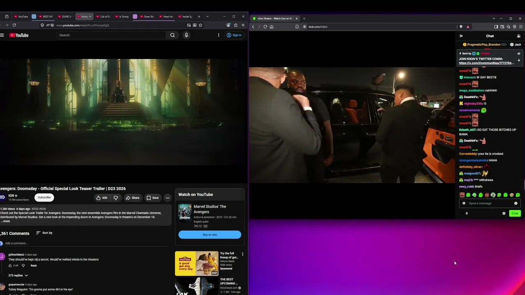
Task: Expand the pinned message with down arrow
Action: click(519, 60)
